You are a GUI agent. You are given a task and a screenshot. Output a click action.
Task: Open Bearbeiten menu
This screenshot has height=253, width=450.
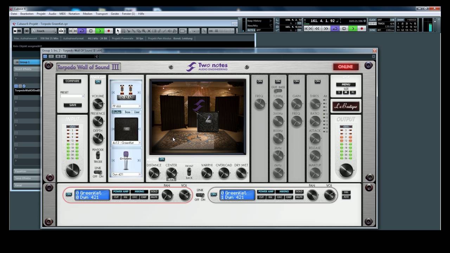(x=27, y=14)
